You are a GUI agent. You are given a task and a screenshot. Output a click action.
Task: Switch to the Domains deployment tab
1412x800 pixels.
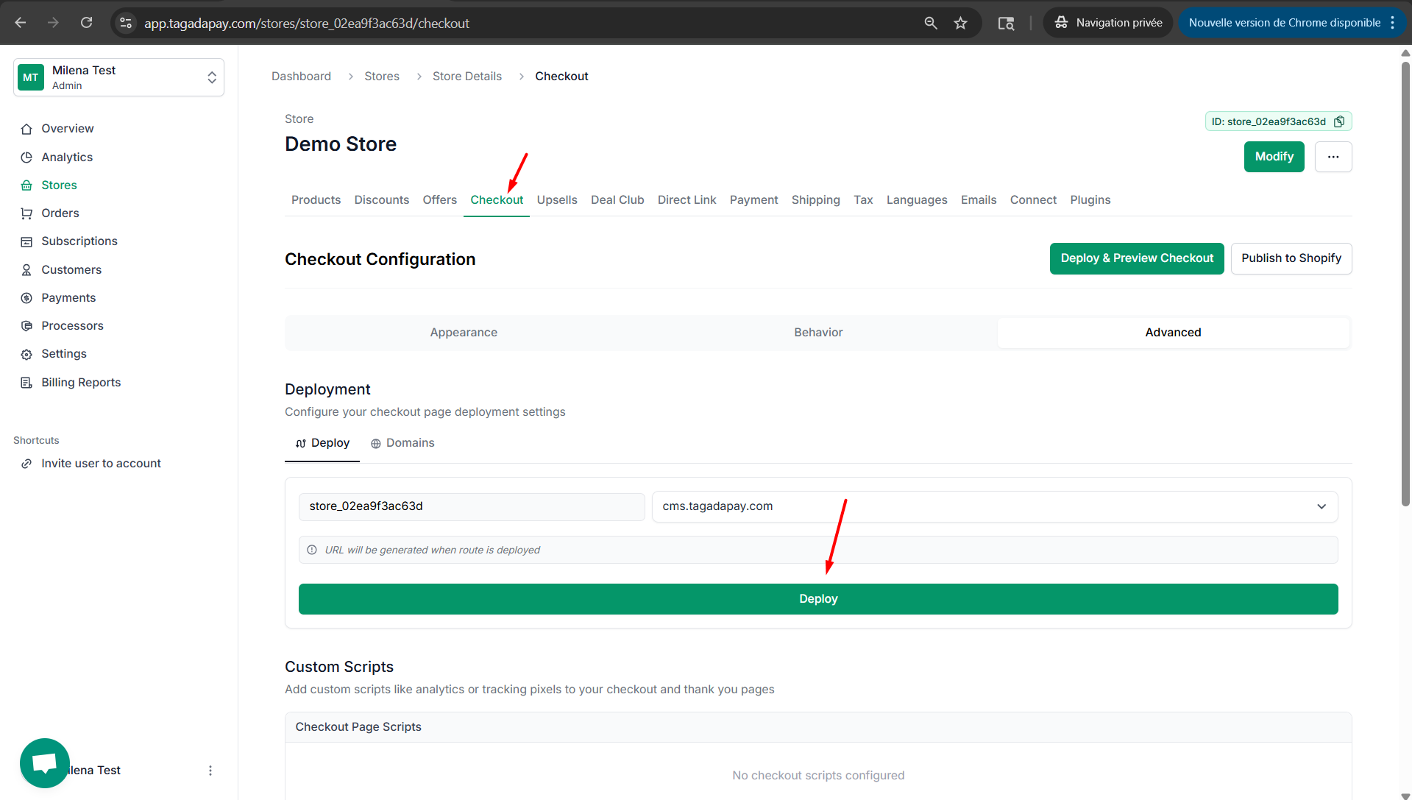402,443
